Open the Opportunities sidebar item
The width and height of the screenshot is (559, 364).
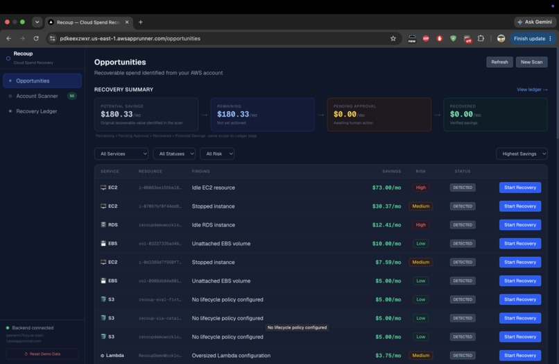pos(42,81)
